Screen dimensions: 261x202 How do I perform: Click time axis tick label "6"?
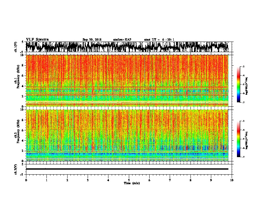[x=150, y=180]
